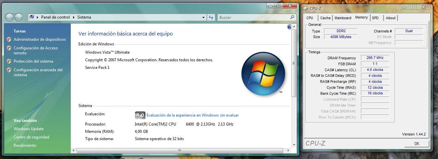The image size is (438, 159).
Task: Click vertical scrollbar down arrow in Sistema window
Action: [x=293, y=145]
